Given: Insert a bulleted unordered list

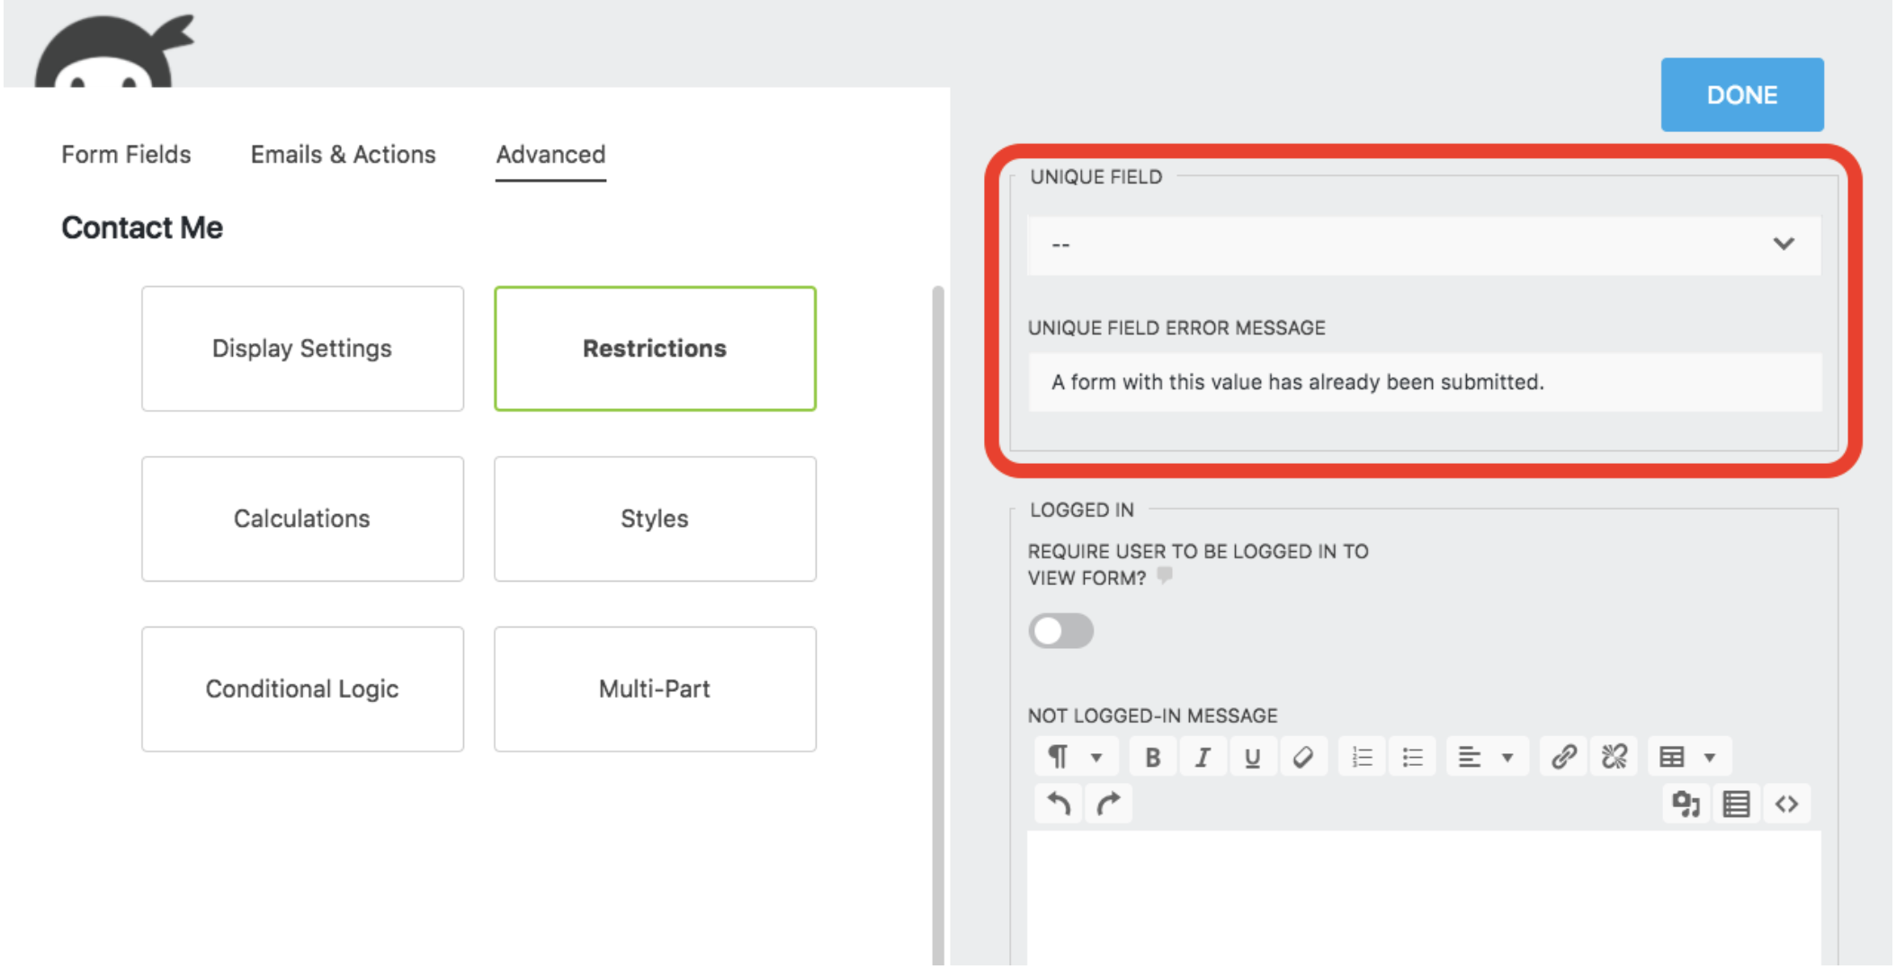Looking at the screenshot, I should click(1412, 758).
